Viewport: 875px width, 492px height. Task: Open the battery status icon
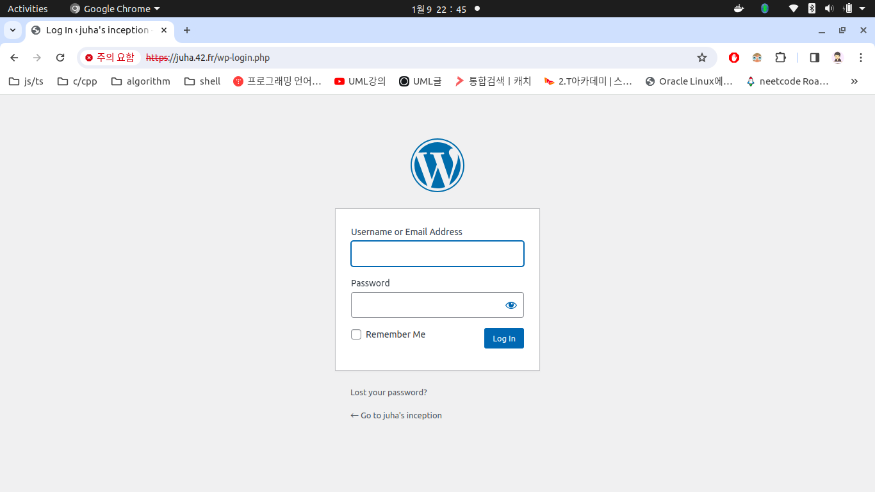848,8
